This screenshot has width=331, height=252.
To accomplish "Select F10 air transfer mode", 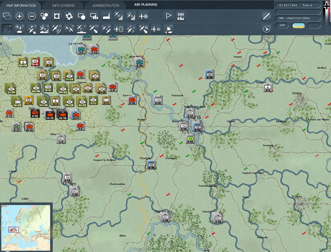I will 94,29.
